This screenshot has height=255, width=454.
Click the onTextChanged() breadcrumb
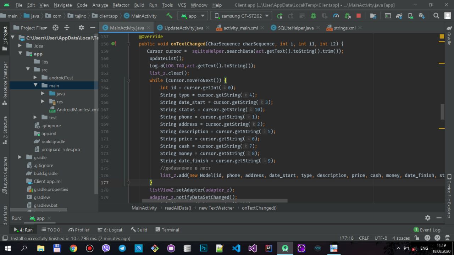(259, 208)
